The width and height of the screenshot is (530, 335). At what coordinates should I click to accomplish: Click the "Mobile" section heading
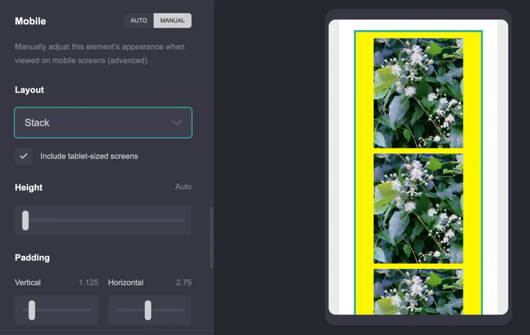tap(31, 21)
